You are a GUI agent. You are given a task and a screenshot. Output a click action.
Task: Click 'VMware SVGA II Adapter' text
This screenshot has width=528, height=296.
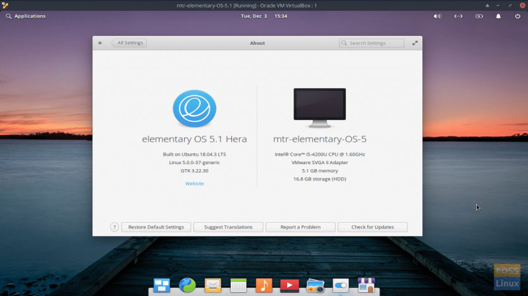coord(319,163)
